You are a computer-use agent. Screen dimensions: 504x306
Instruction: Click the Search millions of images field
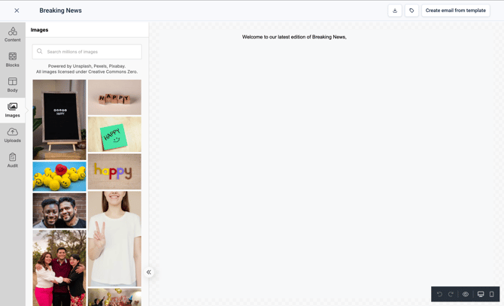pos(87,52)
